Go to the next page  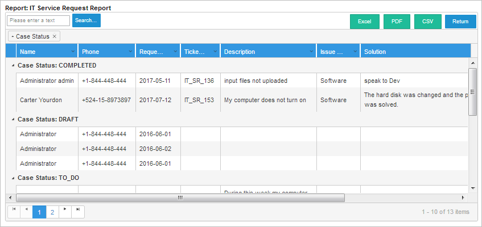65,212
